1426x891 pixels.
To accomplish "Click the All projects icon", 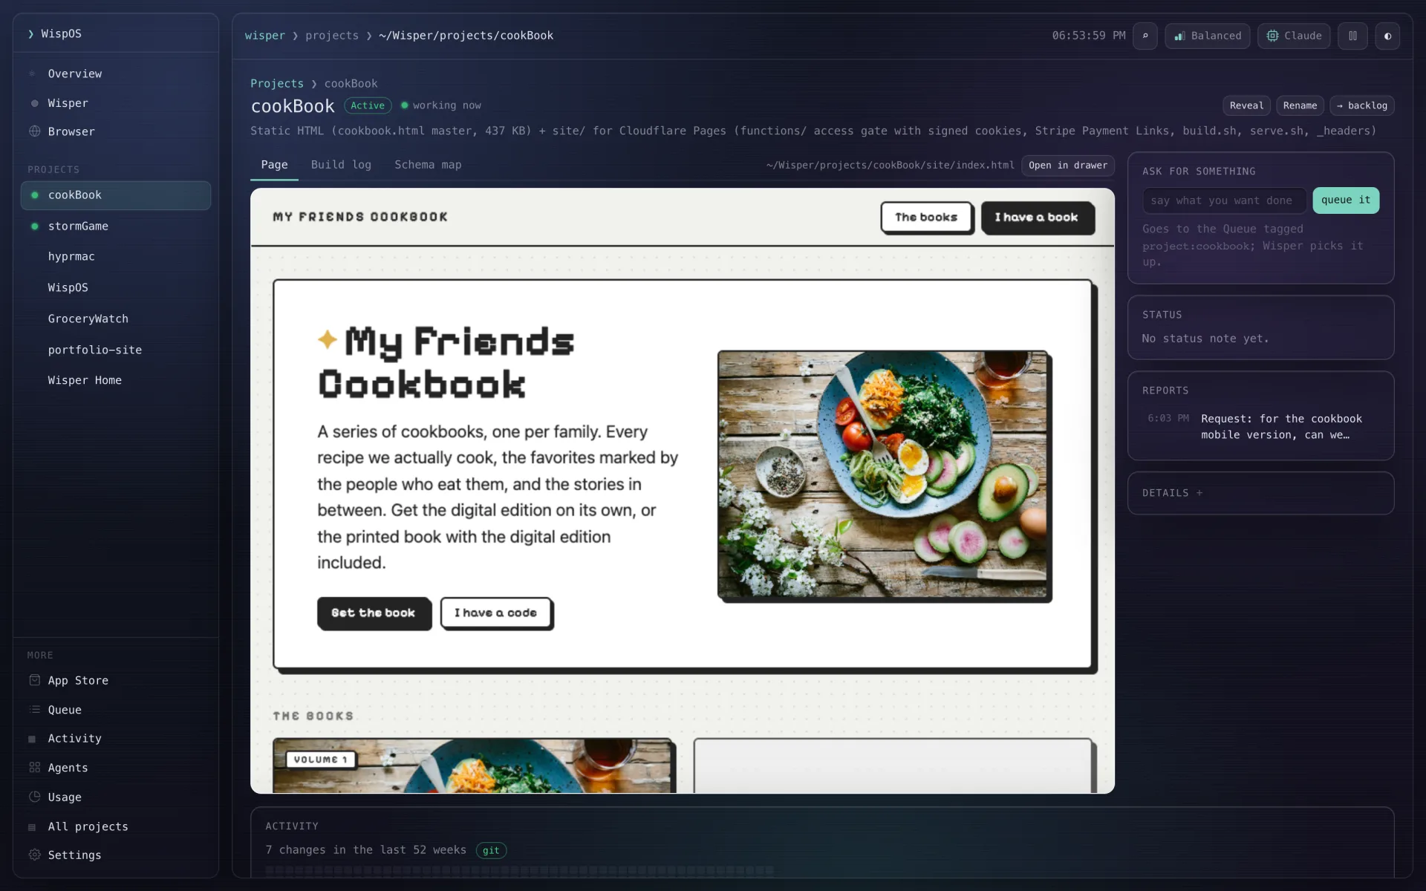I will tap(32, 827).
